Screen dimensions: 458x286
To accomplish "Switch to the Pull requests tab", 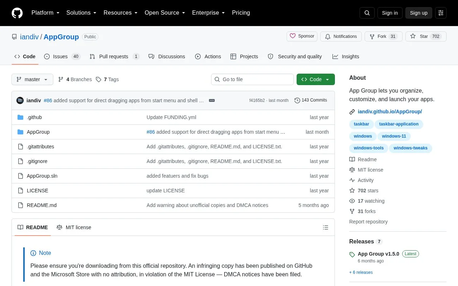I will [x=114, y=56].
